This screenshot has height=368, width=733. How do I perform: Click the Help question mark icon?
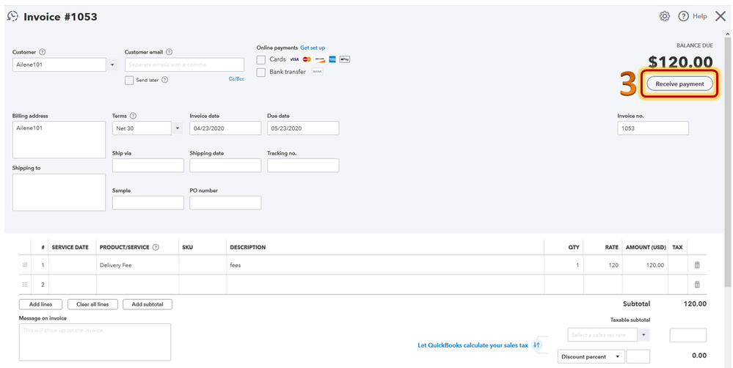[x=683, y=16]
